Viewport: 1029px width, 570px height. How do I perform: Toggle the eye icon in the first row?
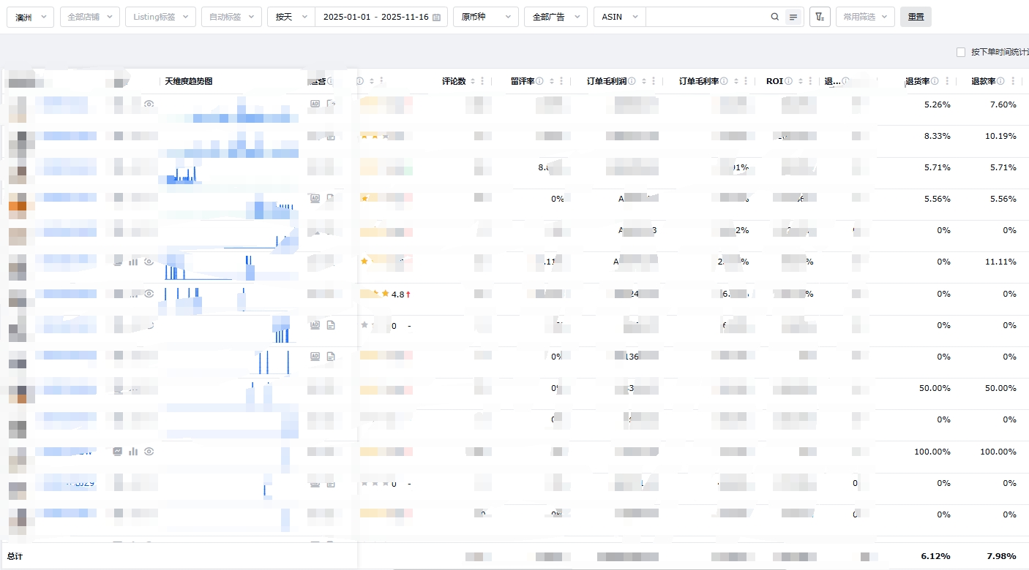[149, 104]
